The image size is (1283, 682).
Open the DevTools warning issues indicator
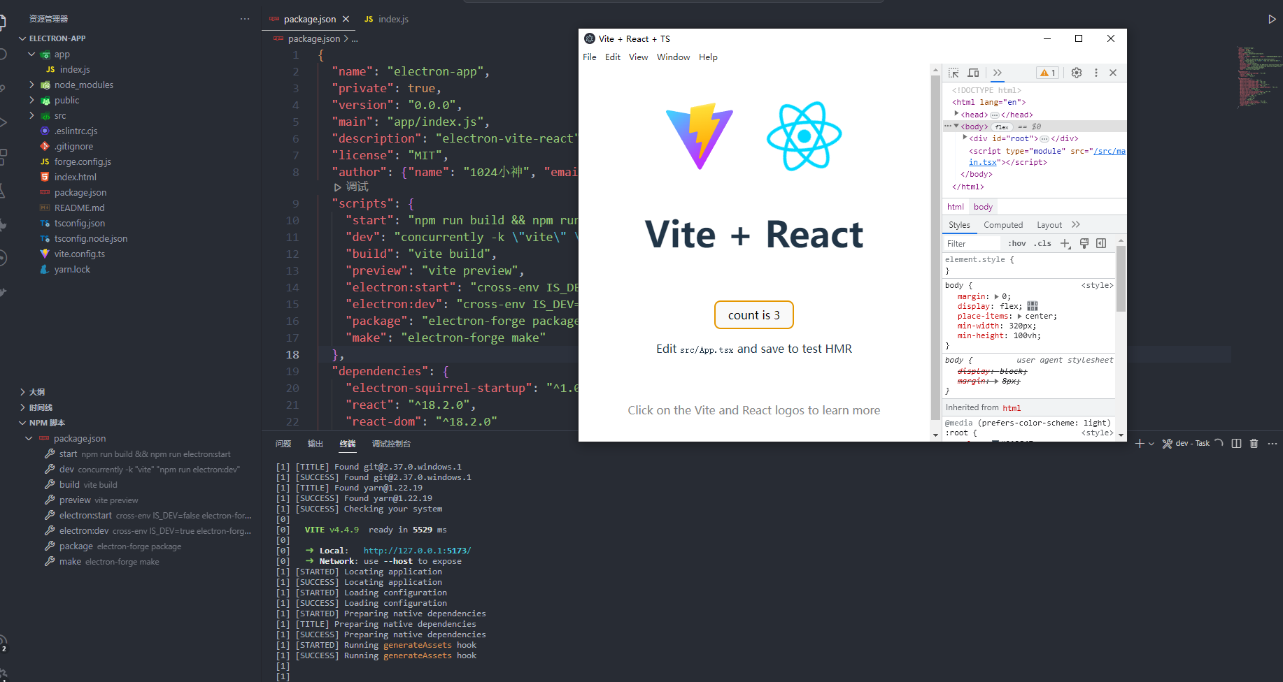coord(1047,73)
